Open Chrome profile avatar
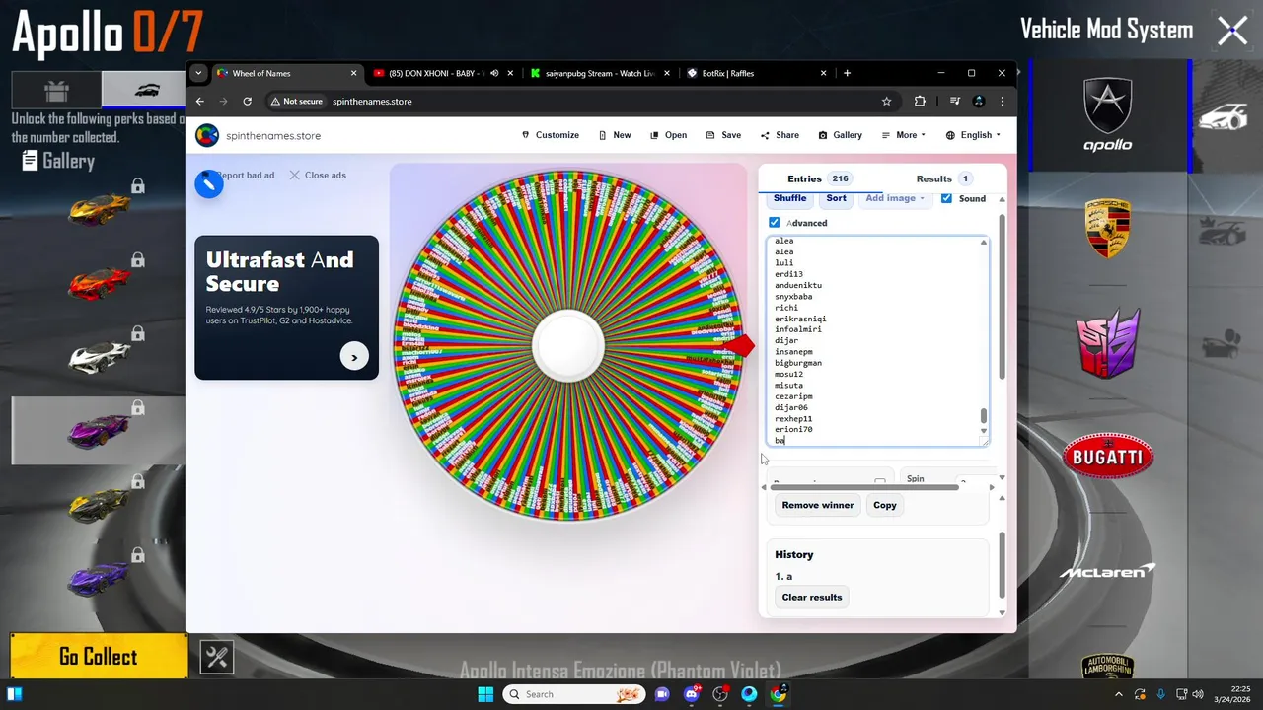Screen dimensions: 1263x710 click(979, 101)
